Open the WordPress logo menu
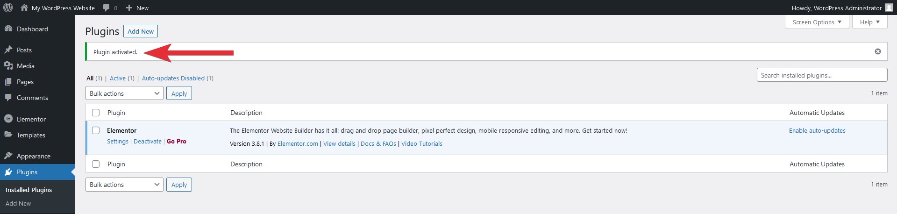Viewport: 897px width, 214px height. (x=7, y=7)
